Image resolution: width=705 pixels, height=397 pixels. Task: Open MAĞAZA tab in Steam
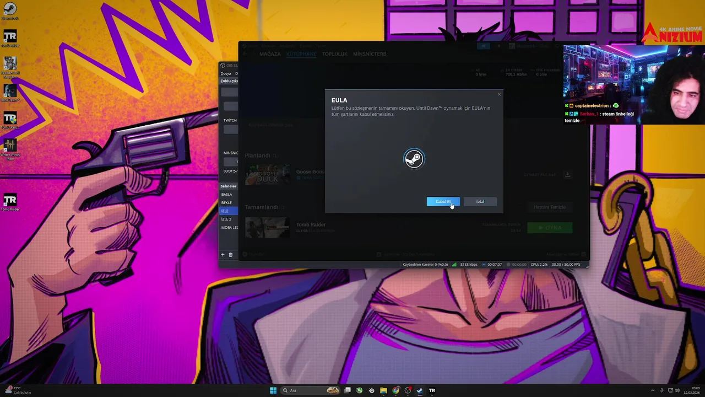point(270,54)
